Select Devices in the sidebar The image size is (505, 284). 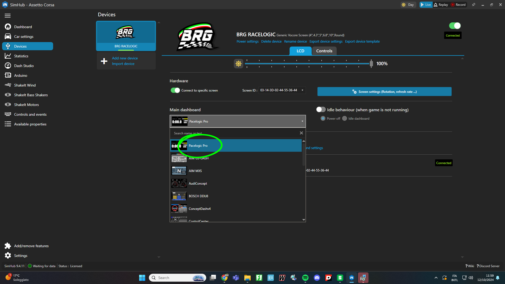tap(28, 46)
